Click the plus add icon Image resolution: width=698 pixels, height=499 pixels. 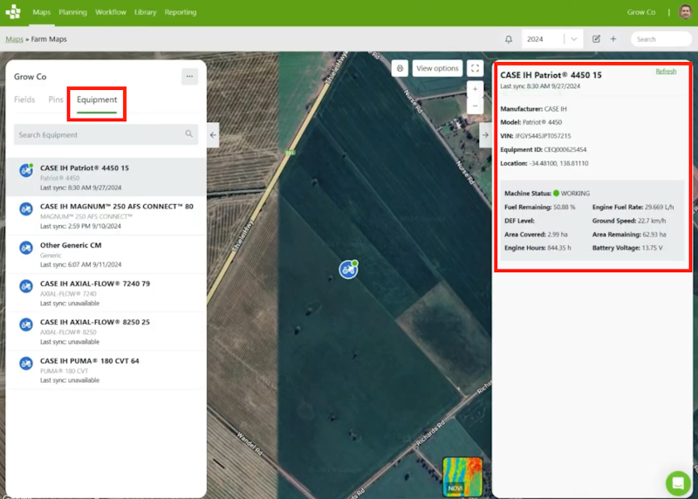click(613, 39)
